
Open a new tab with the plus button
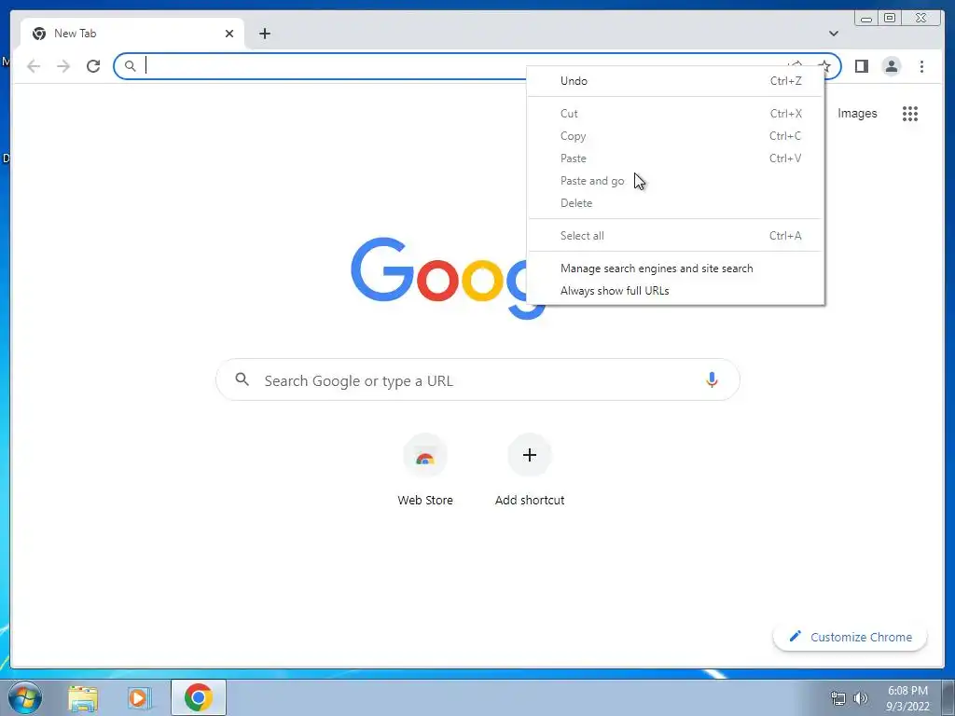click(x=264, y=34)
